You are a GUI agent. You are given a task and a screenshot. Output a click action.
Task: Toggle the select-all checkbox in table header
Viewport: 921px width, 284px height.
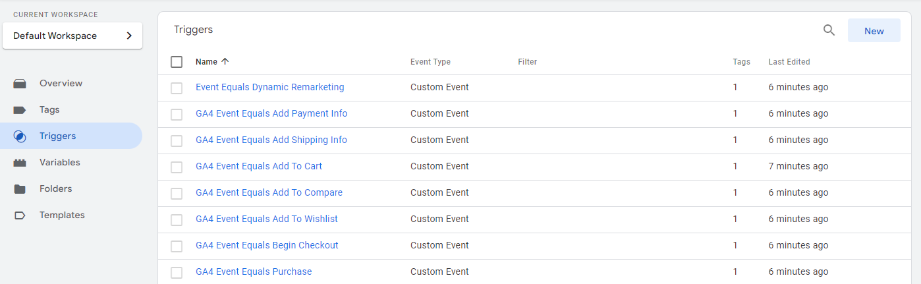click(177, 62)
